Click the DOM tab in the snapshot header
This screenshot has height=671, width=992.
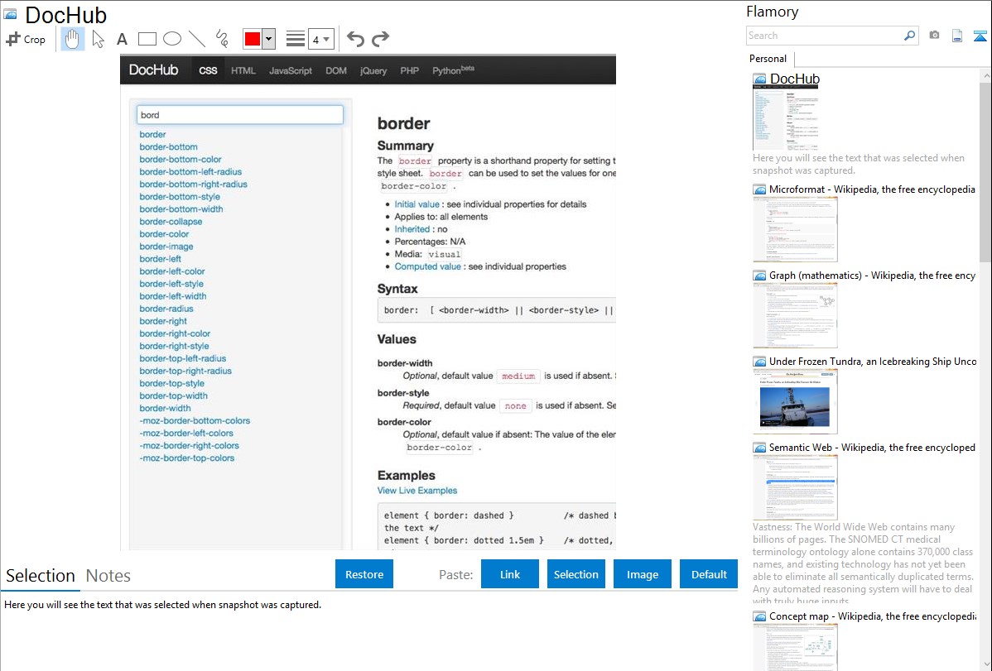coord(336,71)
